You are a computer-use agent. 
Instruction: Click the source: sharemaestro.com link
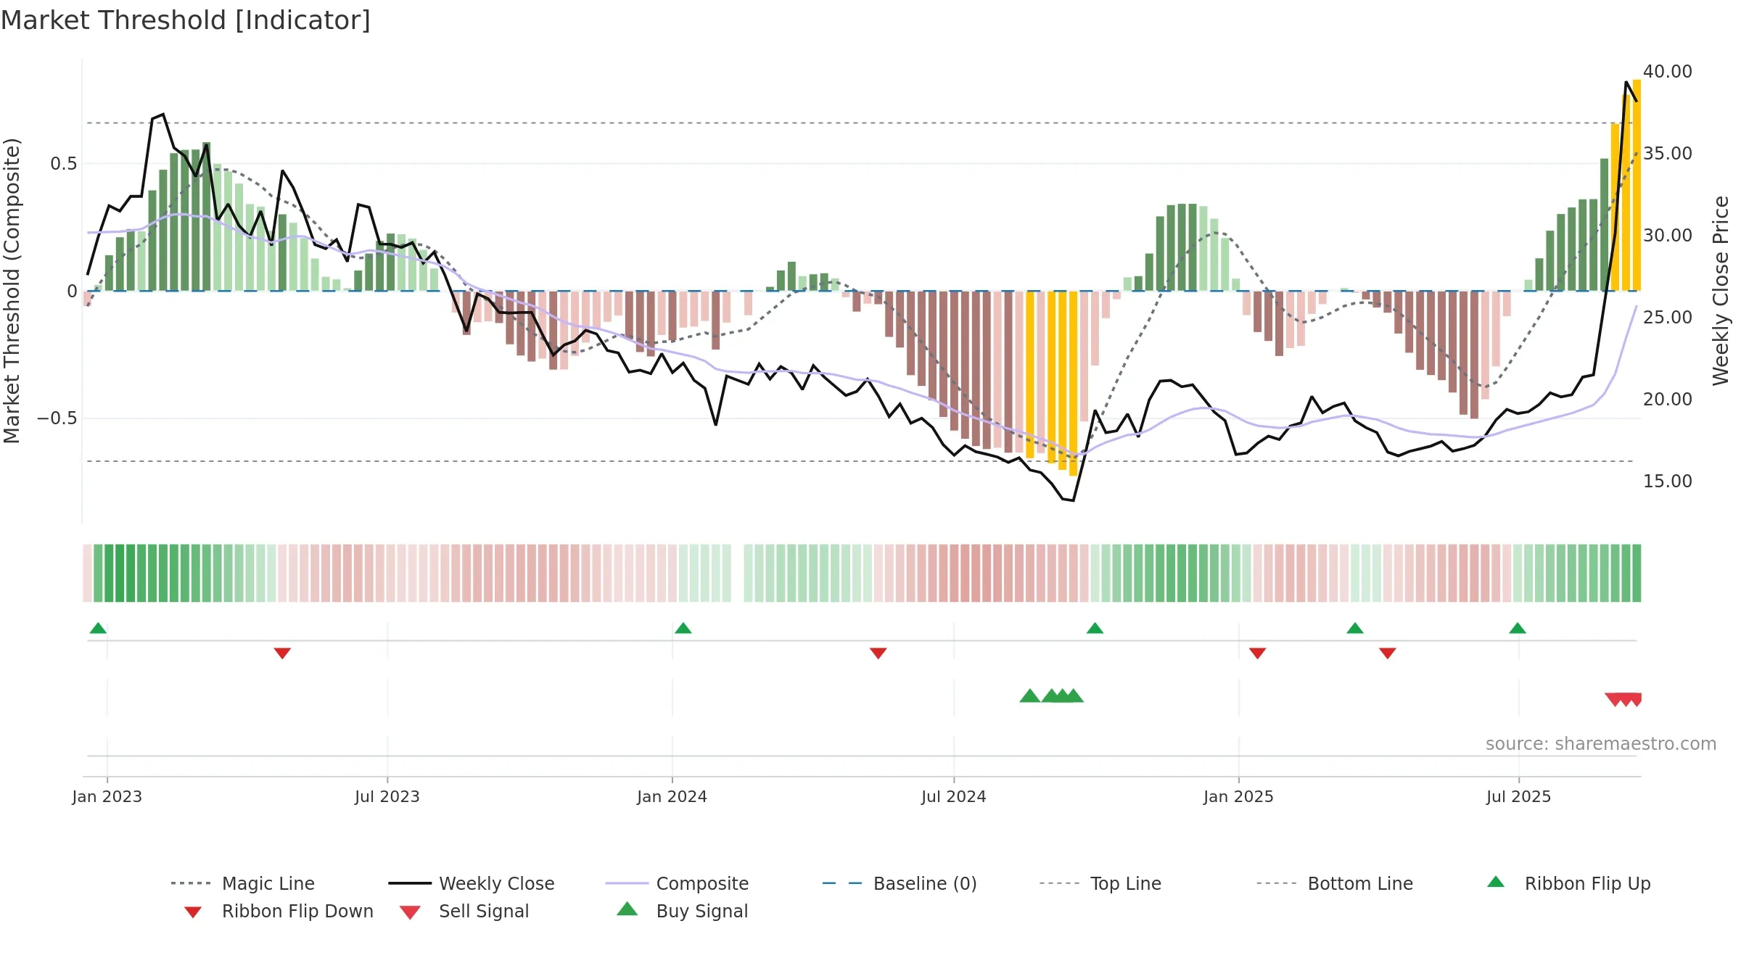pyautogui.click(x=1601, y=744)
